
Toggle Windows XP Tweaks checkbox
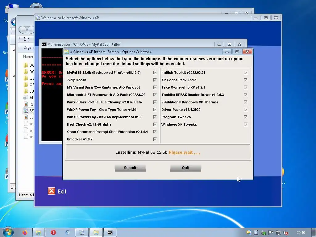[x=245, y=124]
